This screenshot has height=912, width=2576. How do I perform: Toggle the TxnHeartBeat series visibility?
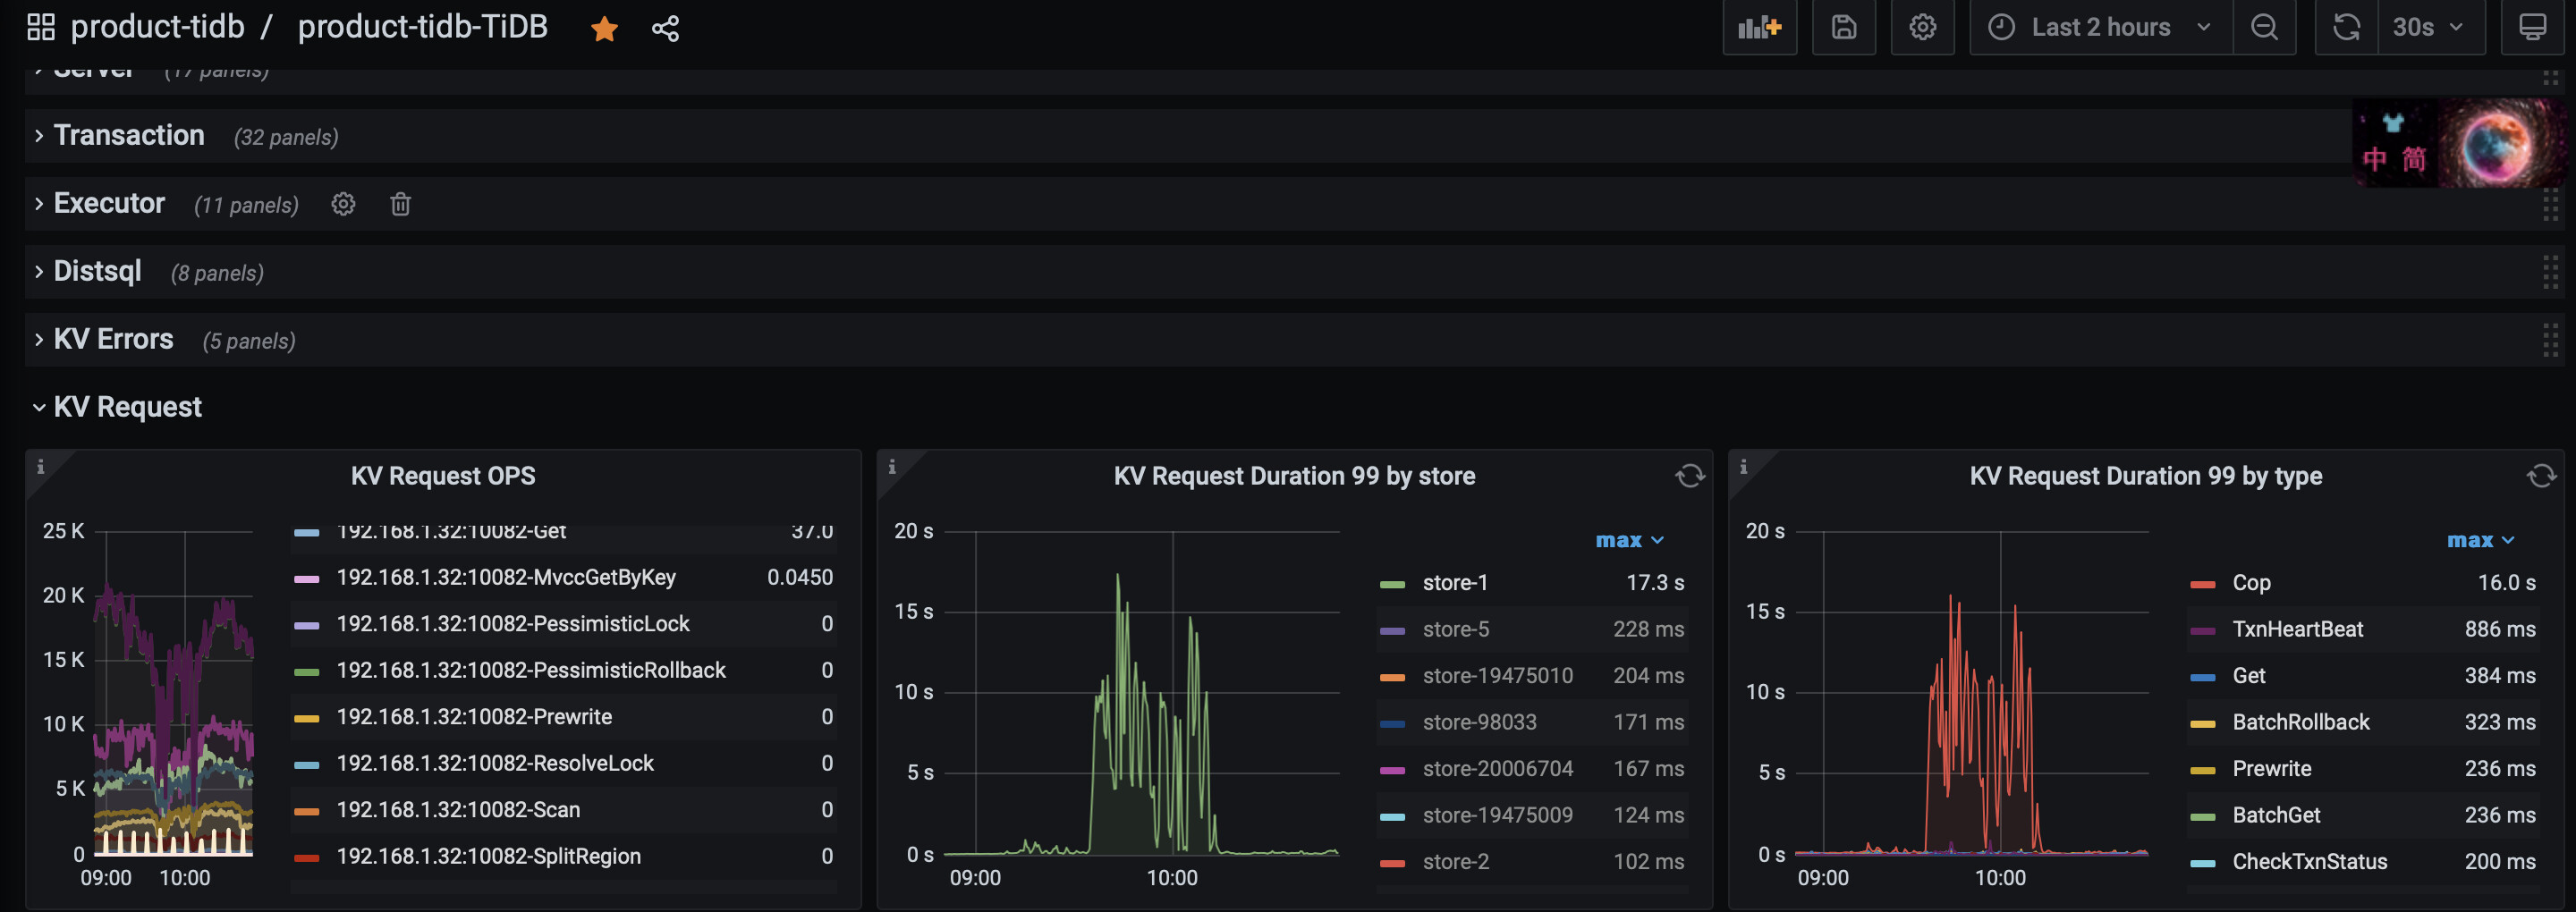click(x=2297, y=629)
